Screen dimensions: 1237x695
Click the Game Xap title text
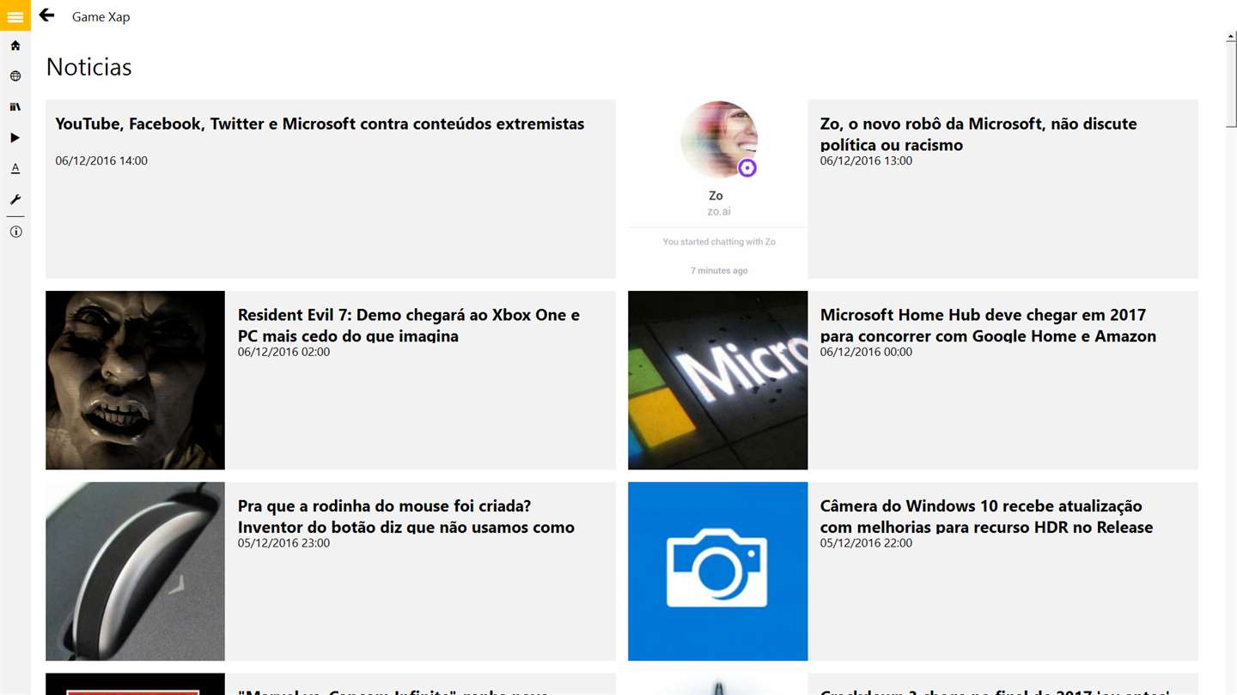(101, 17)
